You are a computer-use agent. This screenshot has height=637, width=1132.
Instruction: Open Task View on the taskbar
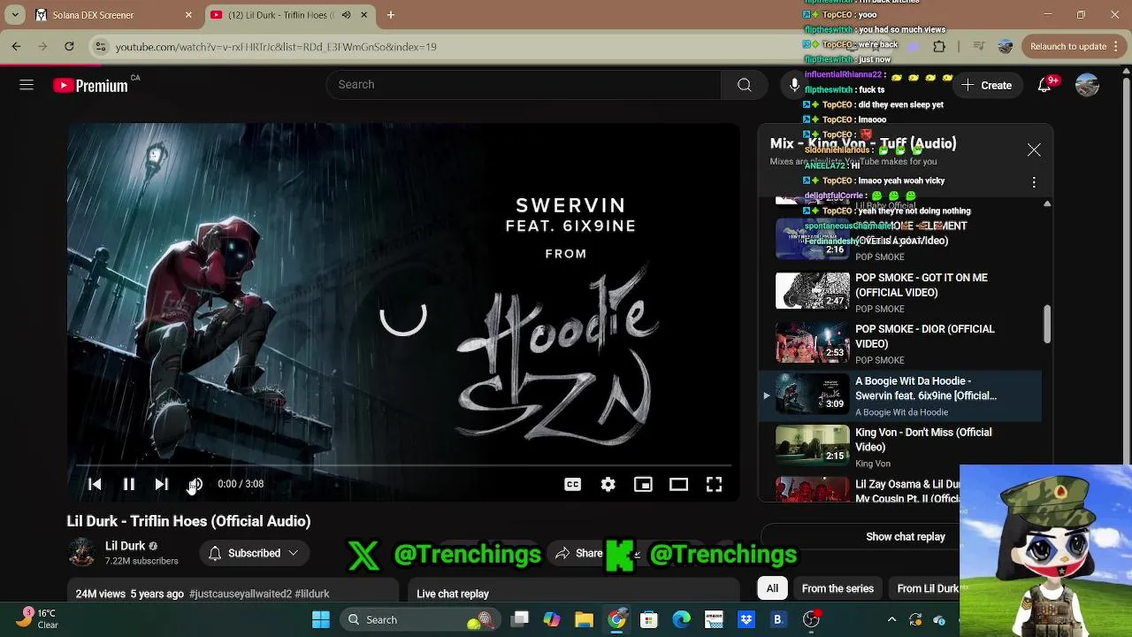519,619
